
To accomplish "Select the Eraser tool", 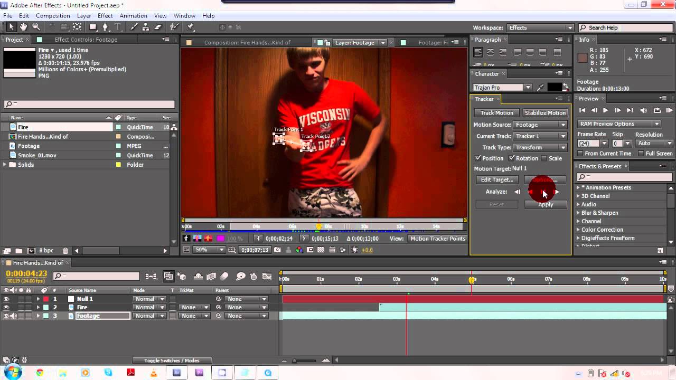I will pos(158,27).
